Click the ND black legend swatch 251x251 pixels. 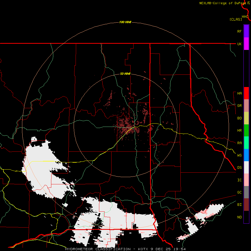pos(246,217)
